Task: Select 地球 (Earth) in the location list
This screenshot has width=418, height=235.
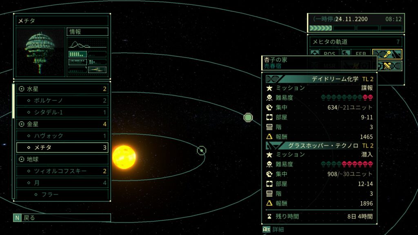Action: coord(62,159)
